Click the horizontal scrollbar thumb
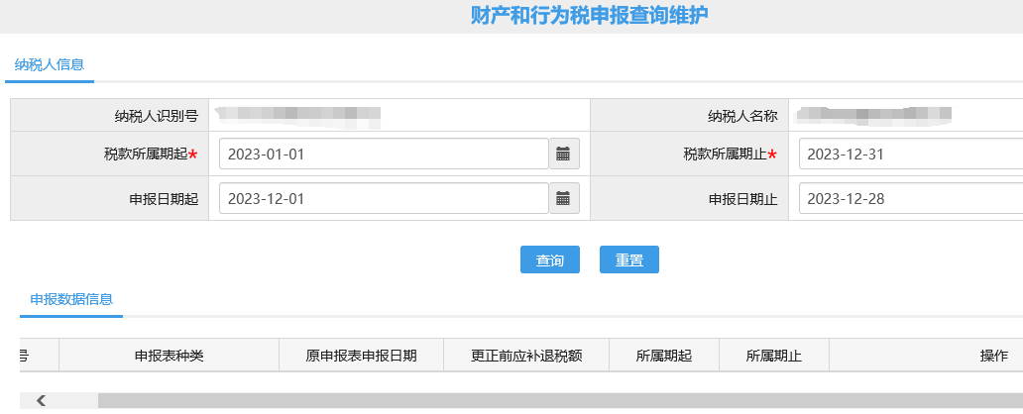1023x414 pixels. (x=560, y=400)
